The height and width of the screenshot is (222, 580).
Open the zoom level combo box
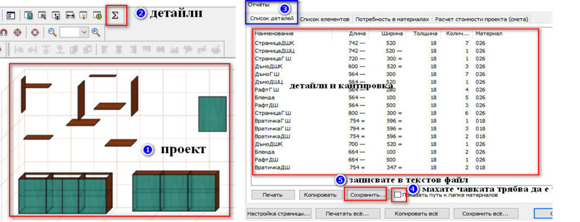pyautogui.click(x=74, y=32)
